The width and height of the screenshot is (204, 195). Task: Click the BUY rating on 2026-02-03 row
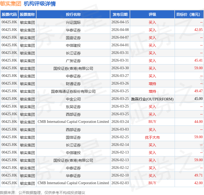click(152, 183)
